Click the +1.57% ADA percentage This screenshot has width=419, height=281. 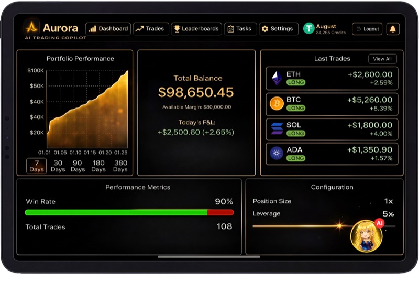tap(381, 158)
